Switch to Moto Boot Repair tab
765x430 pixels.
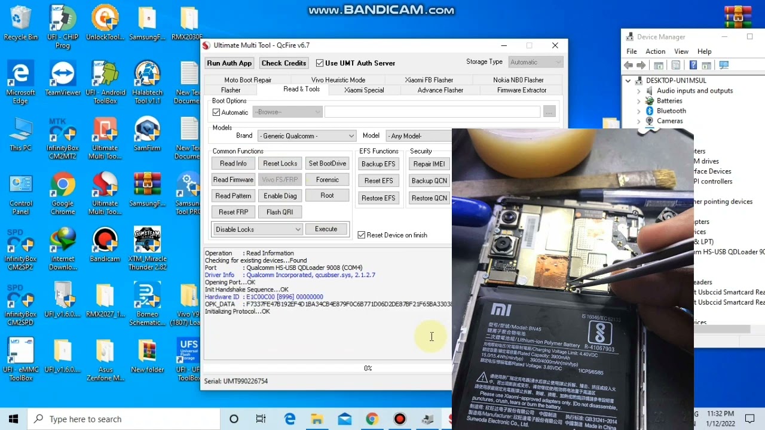click(x=247, y=80)
